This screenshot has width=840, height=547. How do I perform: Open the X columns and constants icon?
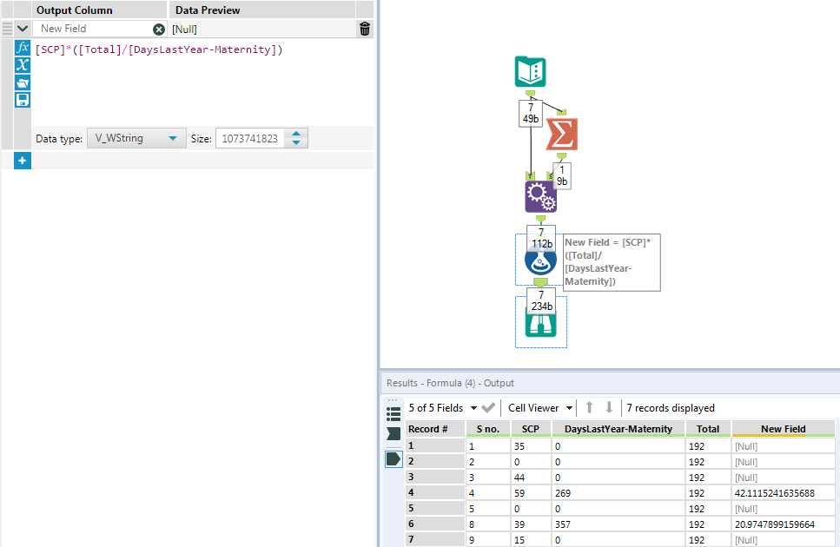point(23,65)
